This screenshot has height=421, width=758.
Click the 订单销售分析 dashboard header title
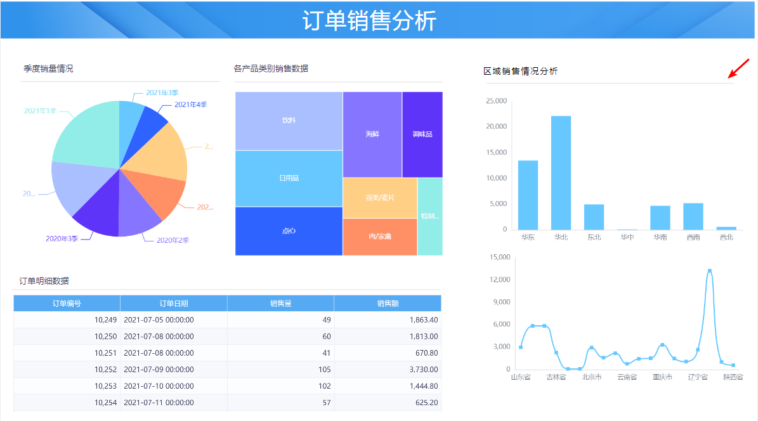(x=370, y=21)
